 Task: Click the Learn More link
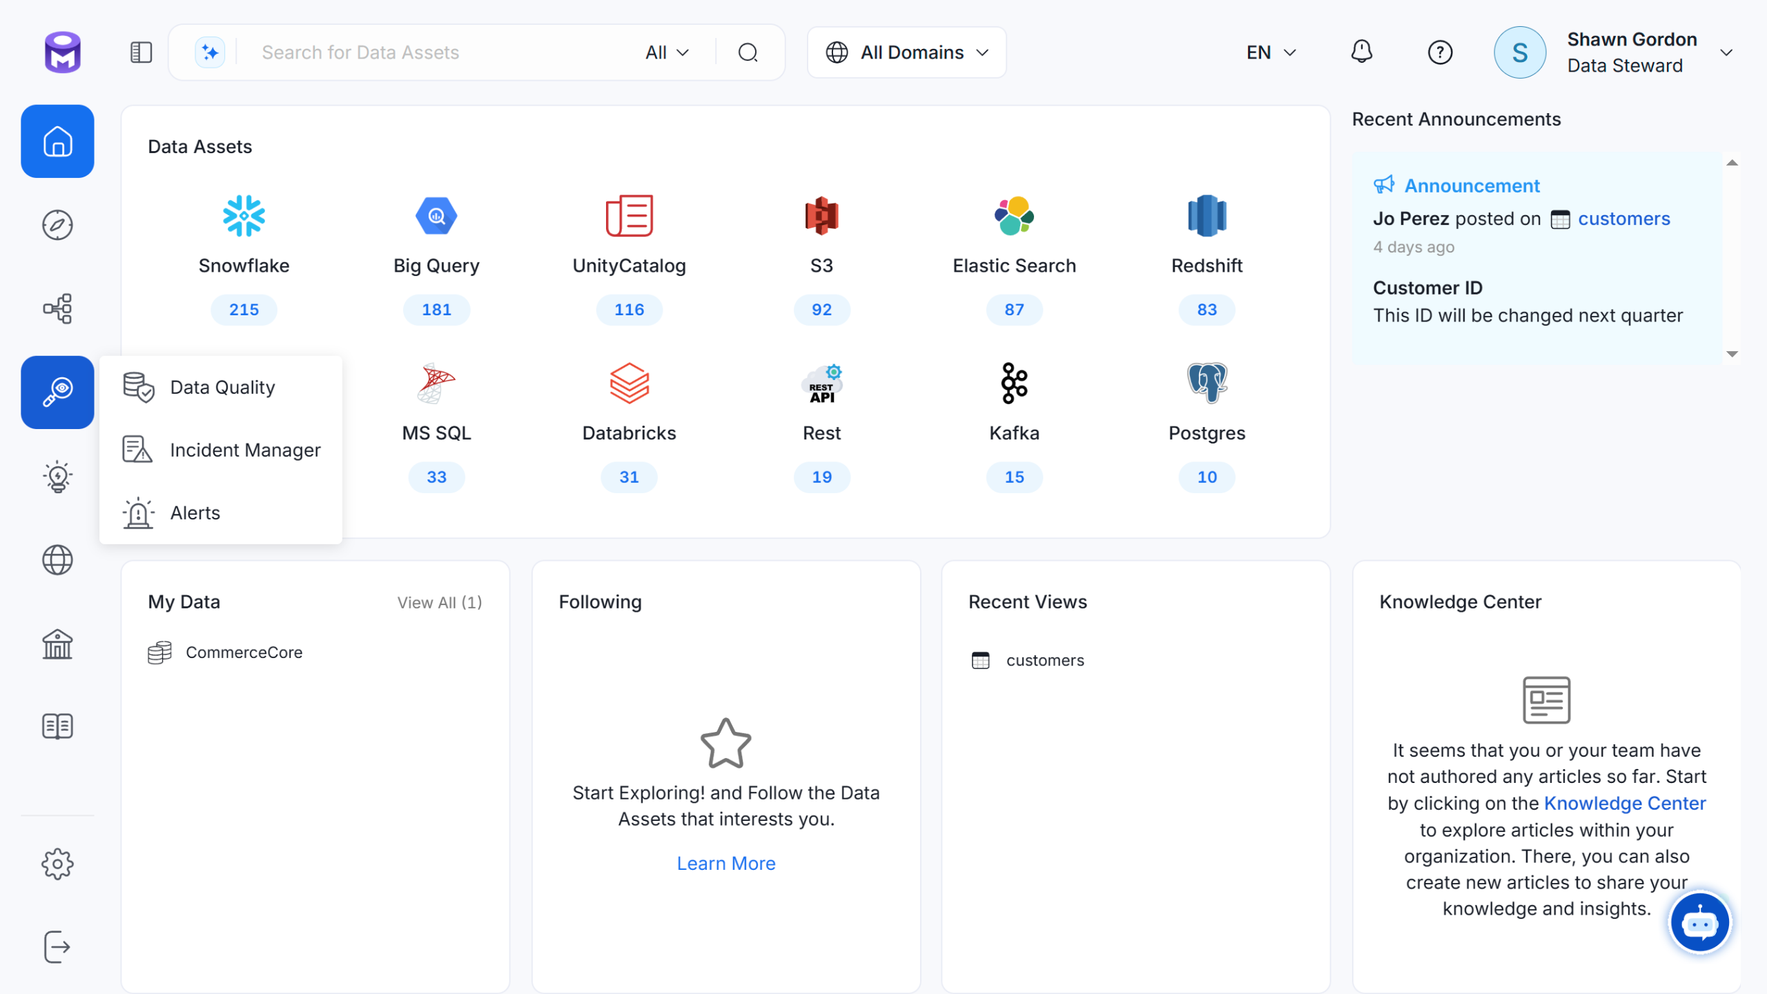pos(725,863)
